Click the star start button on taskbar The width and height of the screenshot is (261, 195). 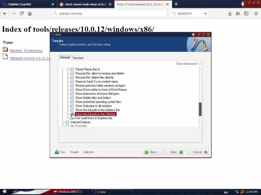pyautogui.click(x=5, y=191)
